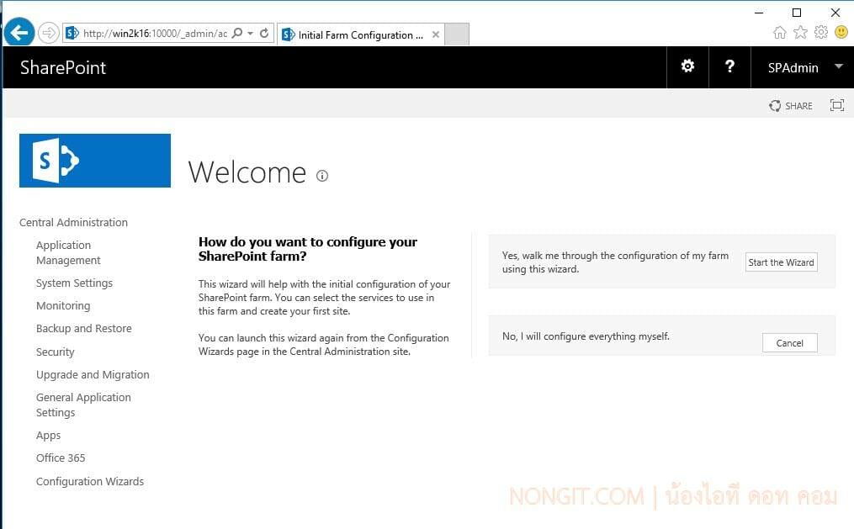Open SharePoint Settings gear menu
The width and height of the screenshot is (854, 529).
pos(688,67)
